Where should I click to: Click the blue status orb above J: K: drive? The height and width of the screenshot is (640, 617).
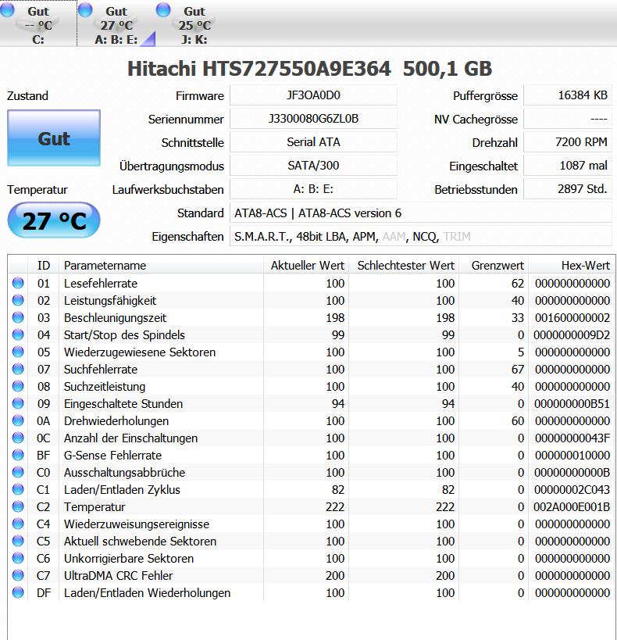163,10
